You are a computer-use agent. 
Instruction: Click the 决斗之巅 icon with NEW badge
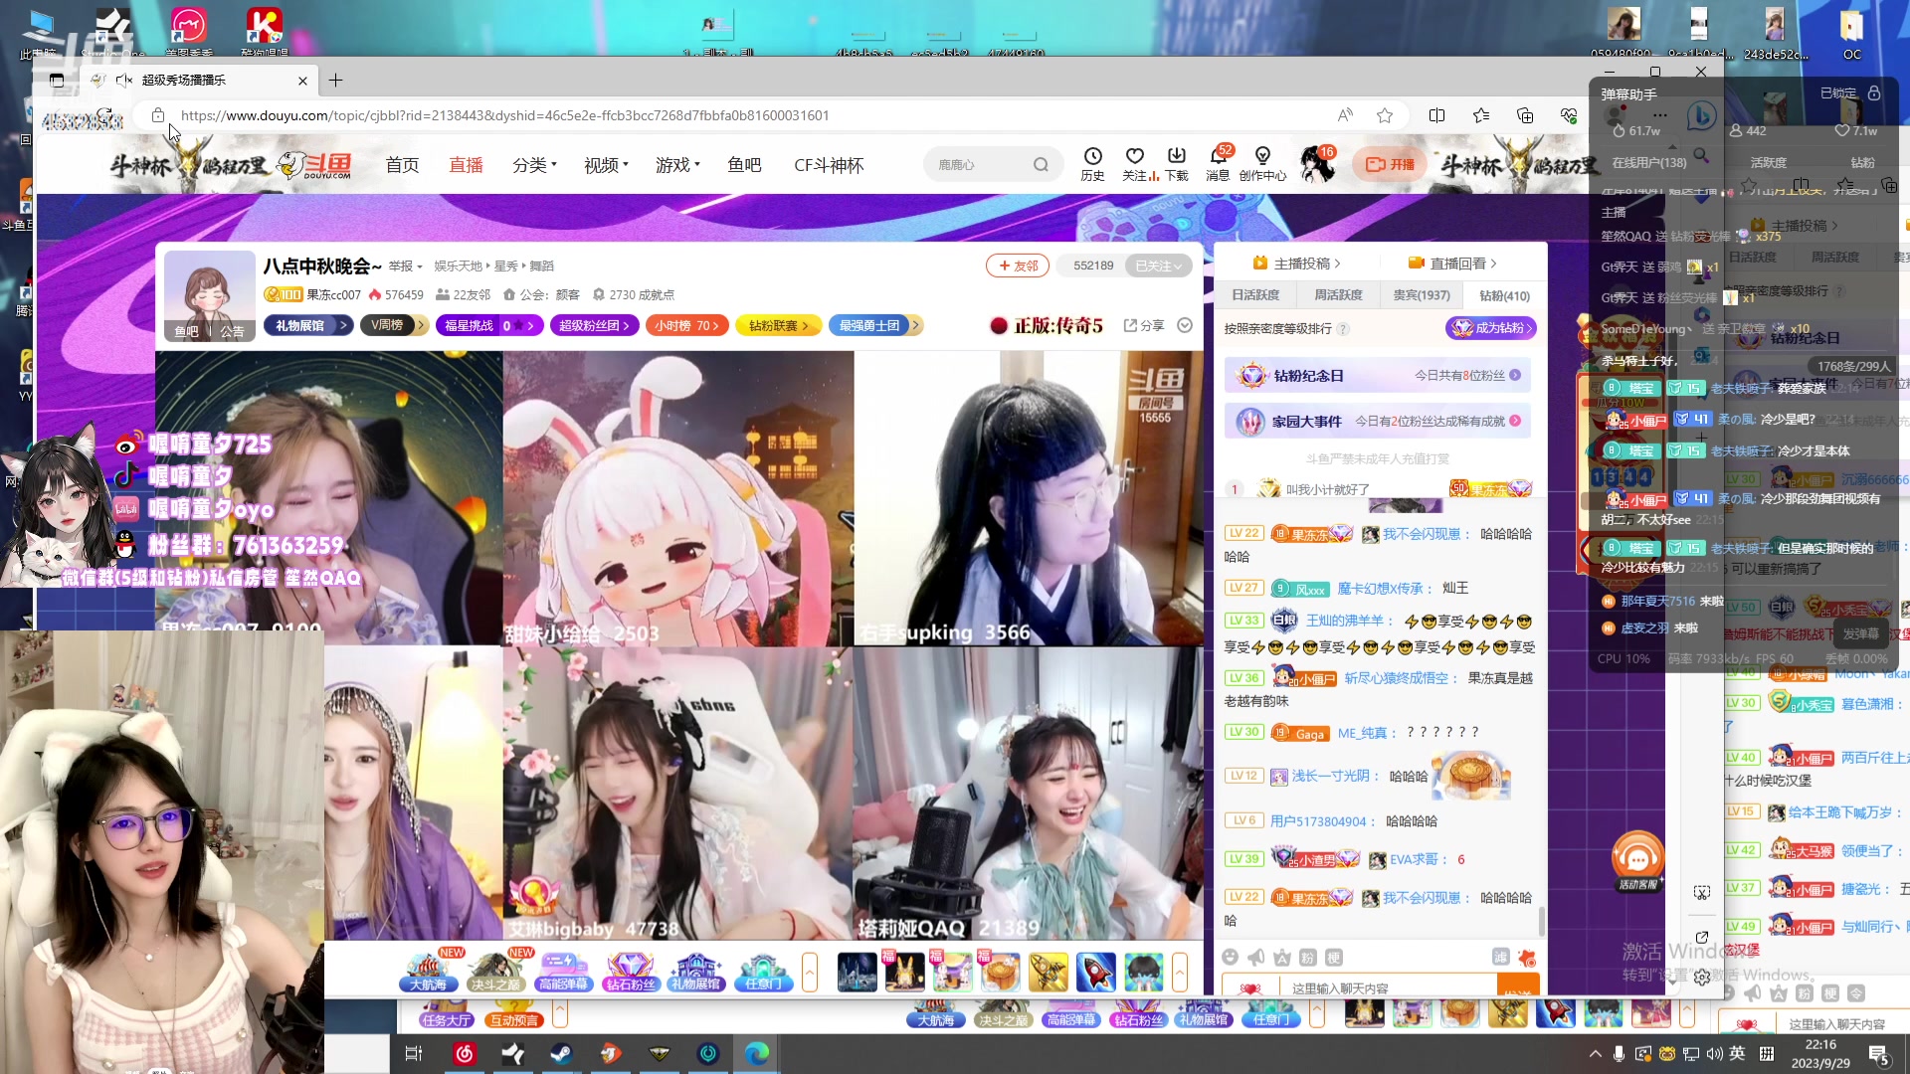pyautogui.click(x=495, y=972)
